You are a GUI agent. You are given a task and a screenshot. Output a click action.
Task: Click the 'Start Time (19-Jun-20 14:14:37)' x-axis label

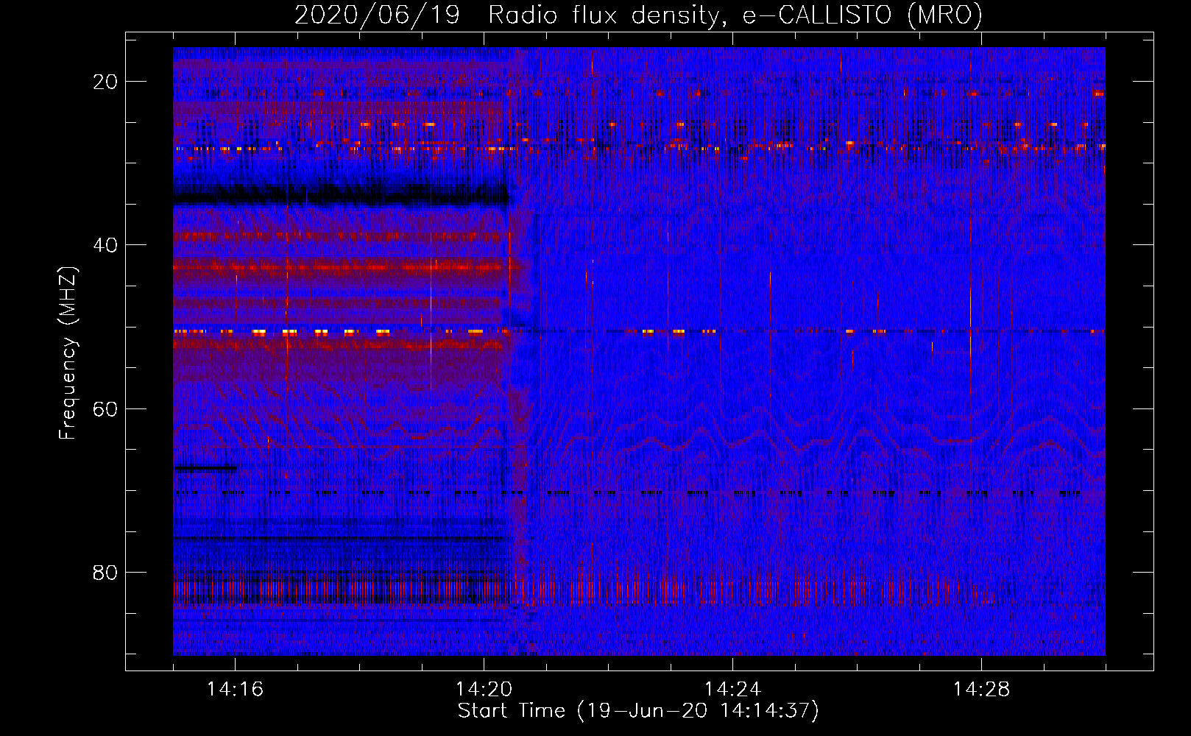coord(638,711)
